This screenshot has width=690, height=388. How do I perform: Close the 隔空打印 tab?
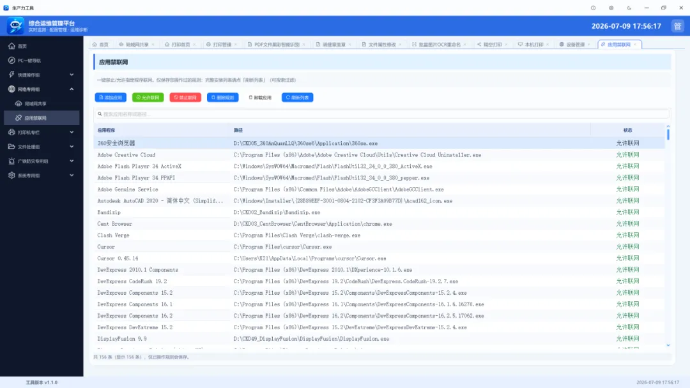506,45
